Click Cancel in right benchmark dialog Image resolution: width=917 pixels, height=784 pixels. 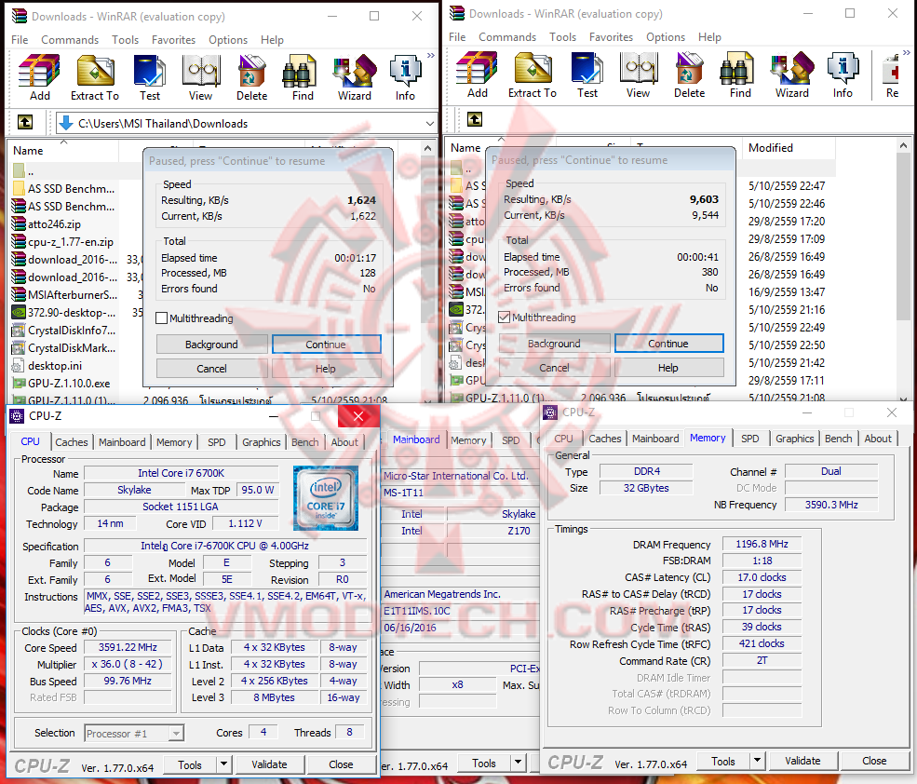[x=554, y=368]
